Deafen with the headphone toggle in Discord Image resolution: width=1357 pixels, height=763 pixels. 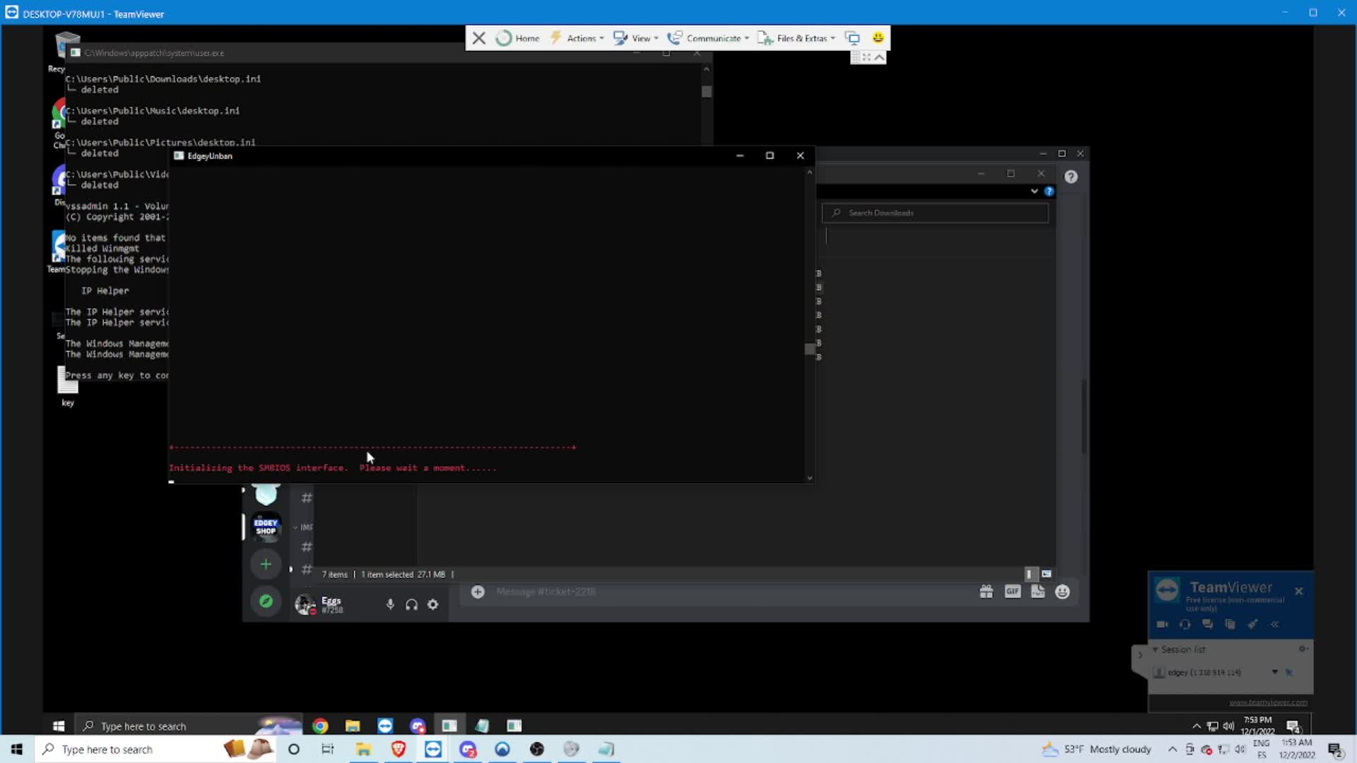411,604
